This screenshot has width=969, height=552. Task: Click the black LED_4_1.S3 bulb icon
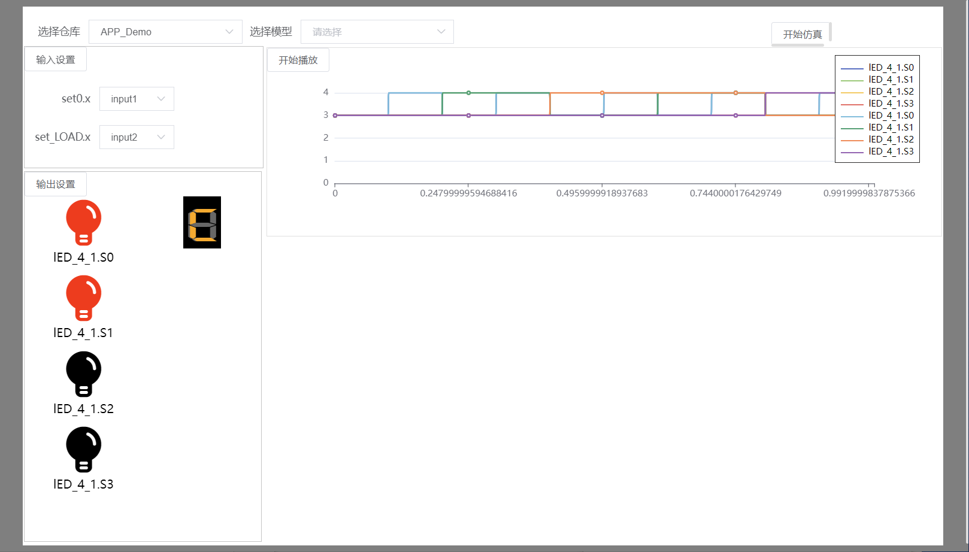coord(83,450)
